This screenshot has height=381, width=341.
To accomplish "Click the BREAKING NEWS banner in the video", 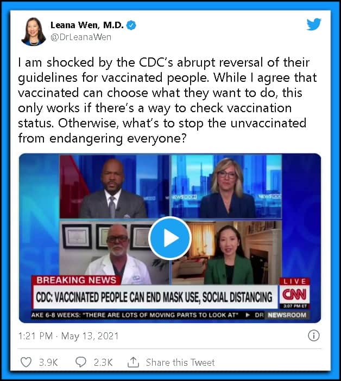I will (x=77, y=280).
